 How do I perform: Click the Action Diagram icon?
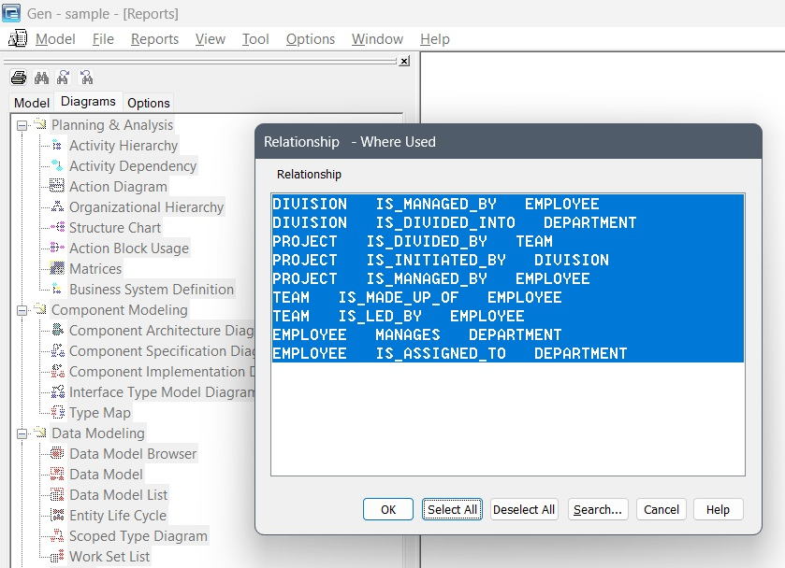click(57, 187)
